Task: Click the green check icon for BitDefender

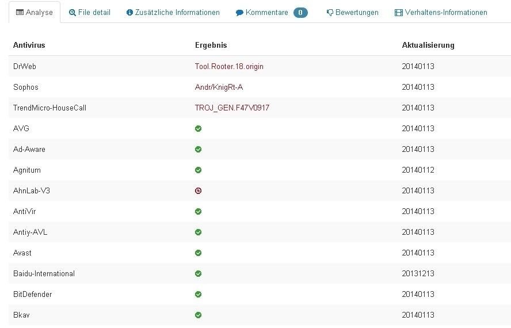Action: [x=198, y=294]
